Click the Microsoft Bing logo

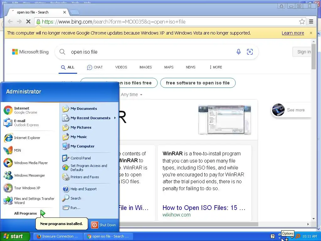click(x=30, y=52)
